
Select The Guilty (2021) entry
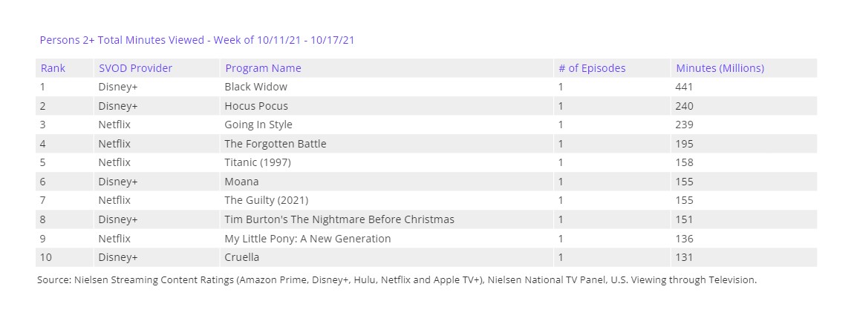pos(266,200)
